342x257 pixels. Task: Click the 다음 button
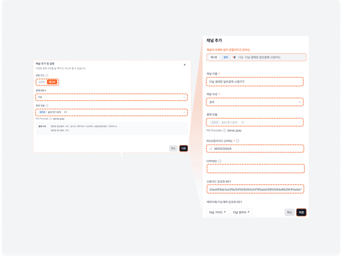coord(184,148)
